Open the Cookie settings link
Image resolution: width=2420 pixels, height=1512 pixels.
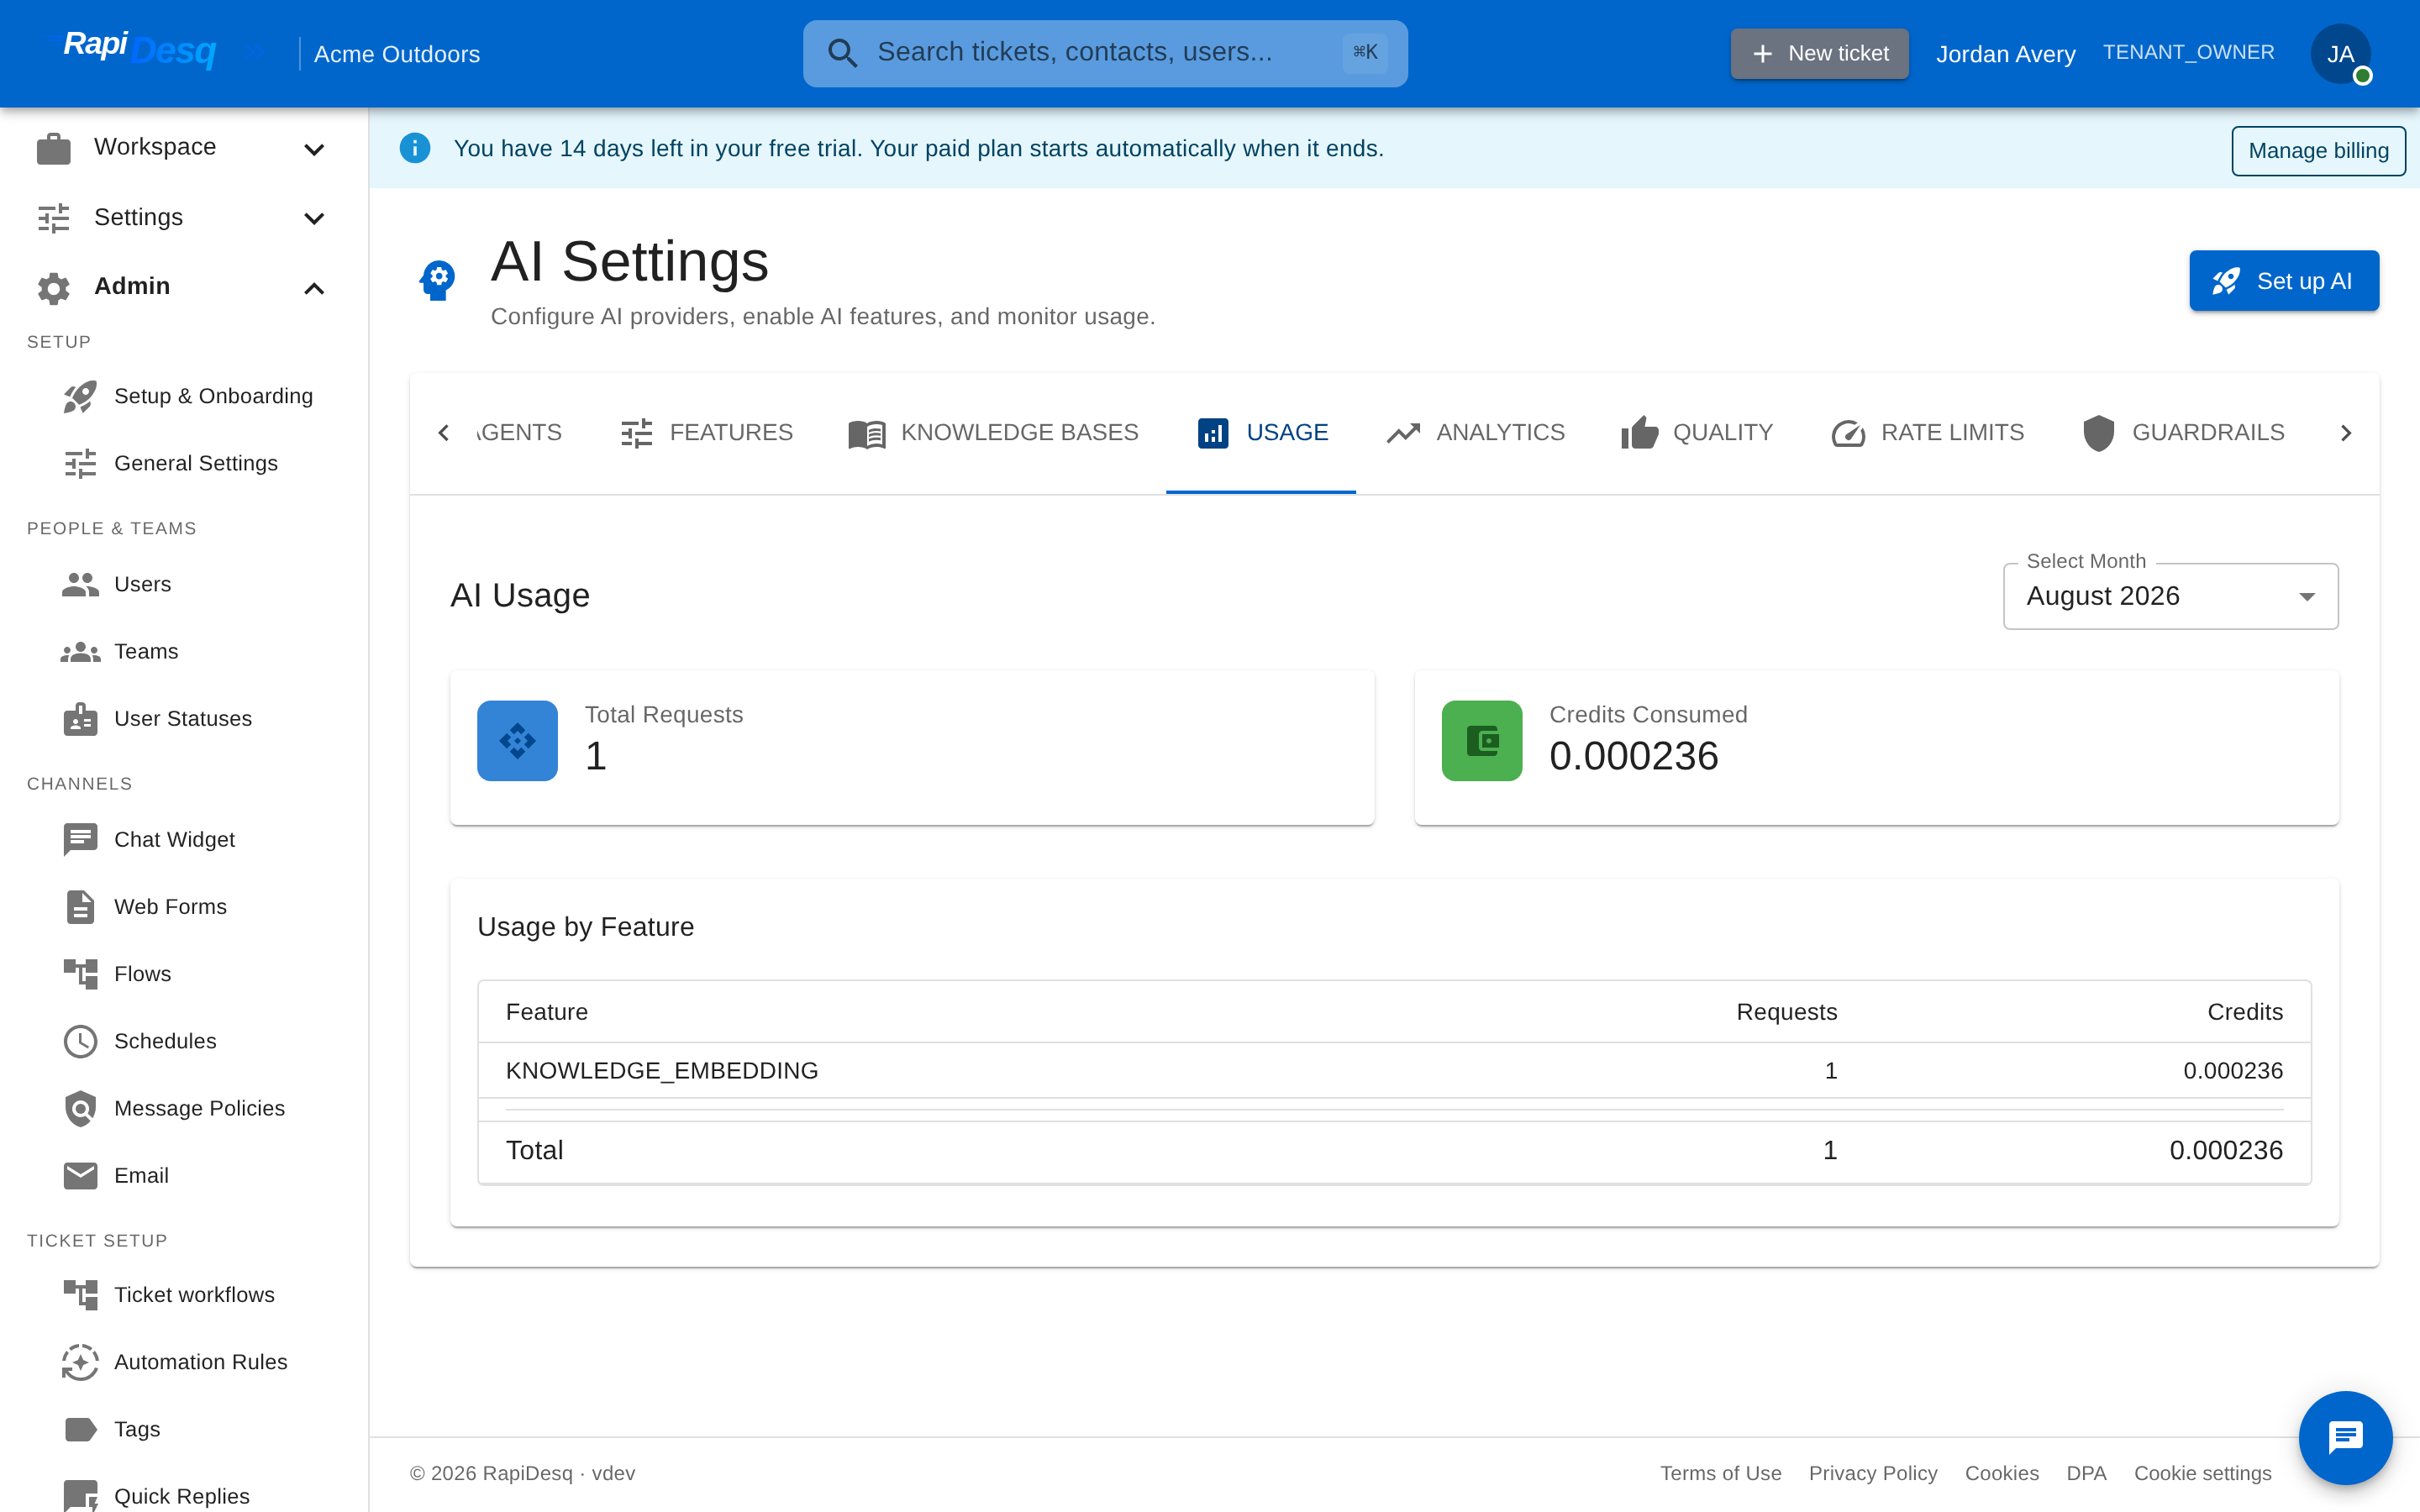pyautogui.click(x=2202, y=1473)
